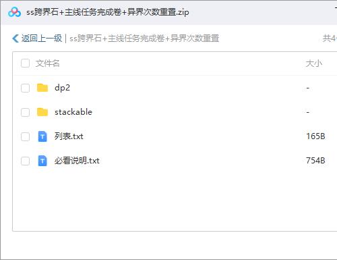Sort by the 大小 column header
Viewport: 337px width, 260px height.
(x=314, y=63)
